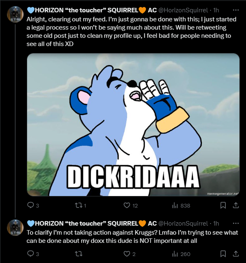Viewport: 246px width, 263px height.
Task: View analytics showing 260 views
Action: pyautogui.click(x=181, y=254)
